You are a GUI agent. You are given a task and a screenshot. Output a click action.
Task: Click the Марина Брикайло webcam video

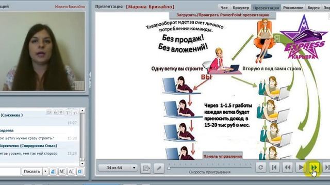click(x=42, y=51)
